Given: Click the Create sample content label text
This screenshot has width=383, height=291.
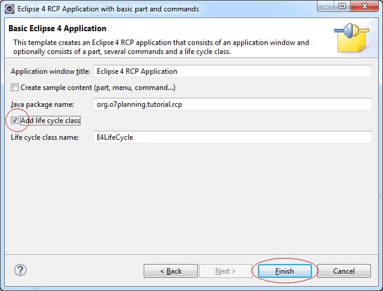Looking at the screenshot, I should tap(98, 88).
